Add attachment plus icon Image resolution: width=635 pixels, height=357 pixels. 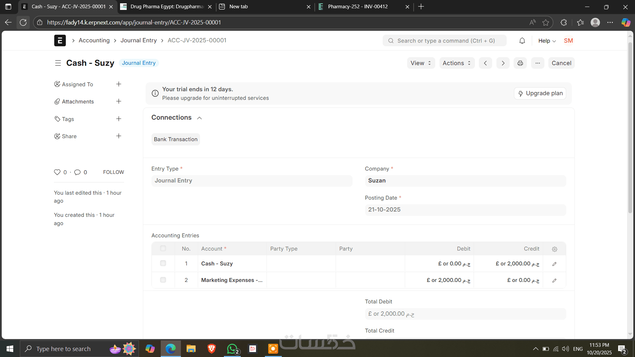pyautogui.click(x=119, y=101)
